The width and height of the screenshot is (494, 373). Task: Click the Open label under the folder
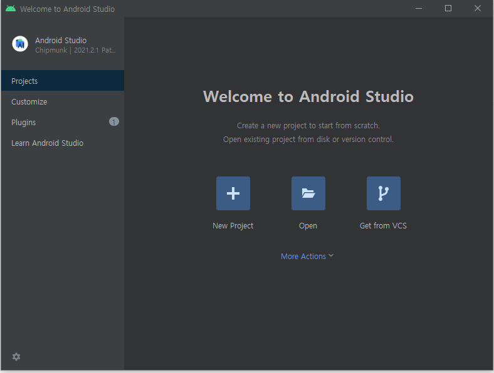tap(308, 226)
